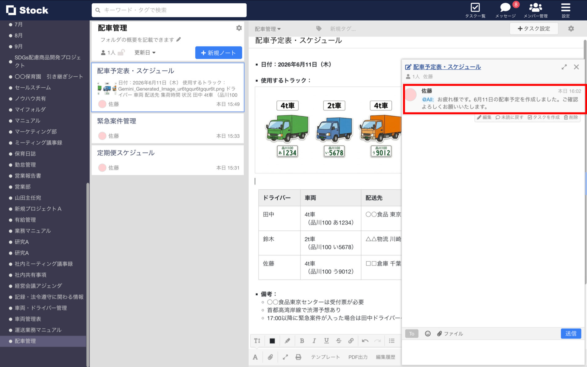Undo the last edit
587x367 pixels.
tap(365, 341)
